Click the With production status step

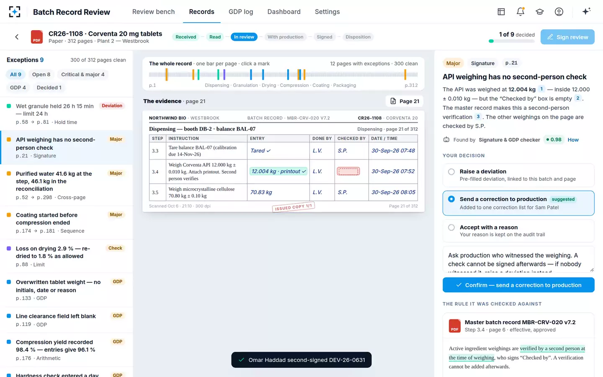(286, 37)
